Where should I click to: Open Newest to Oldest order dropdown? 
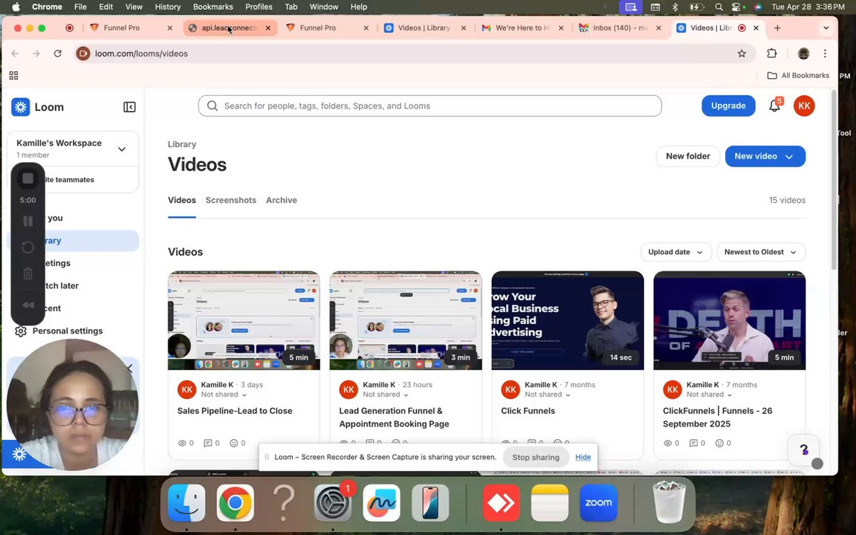click(x=760, y=252)
